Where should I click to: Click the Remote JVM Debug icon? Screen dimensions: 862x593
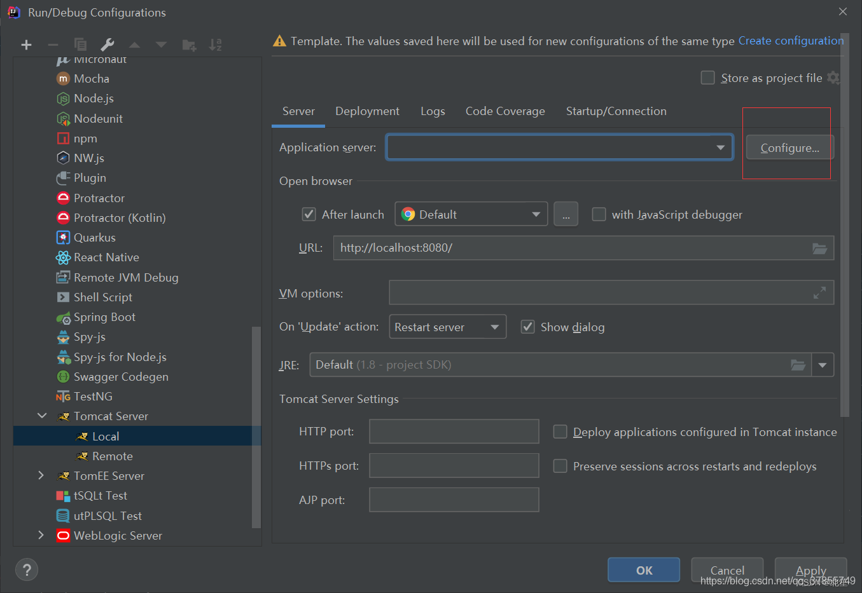[x=63, y=278]
